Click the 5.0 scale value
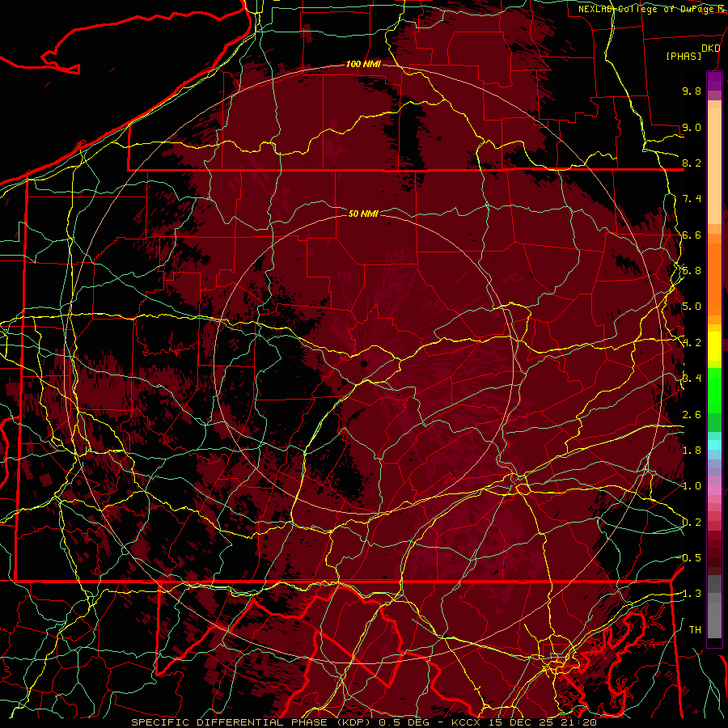 coord(692,307)
